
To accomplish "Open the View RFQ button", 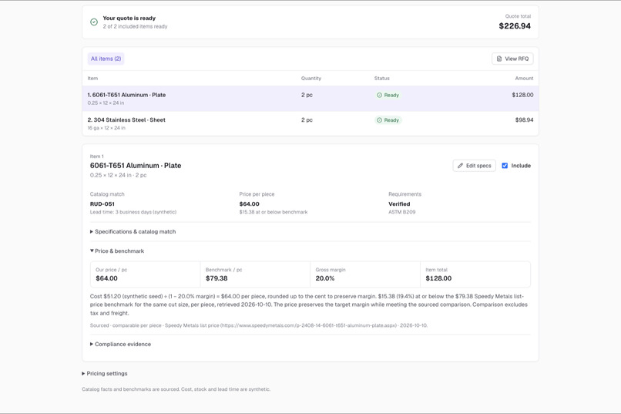I will point(512,59).
